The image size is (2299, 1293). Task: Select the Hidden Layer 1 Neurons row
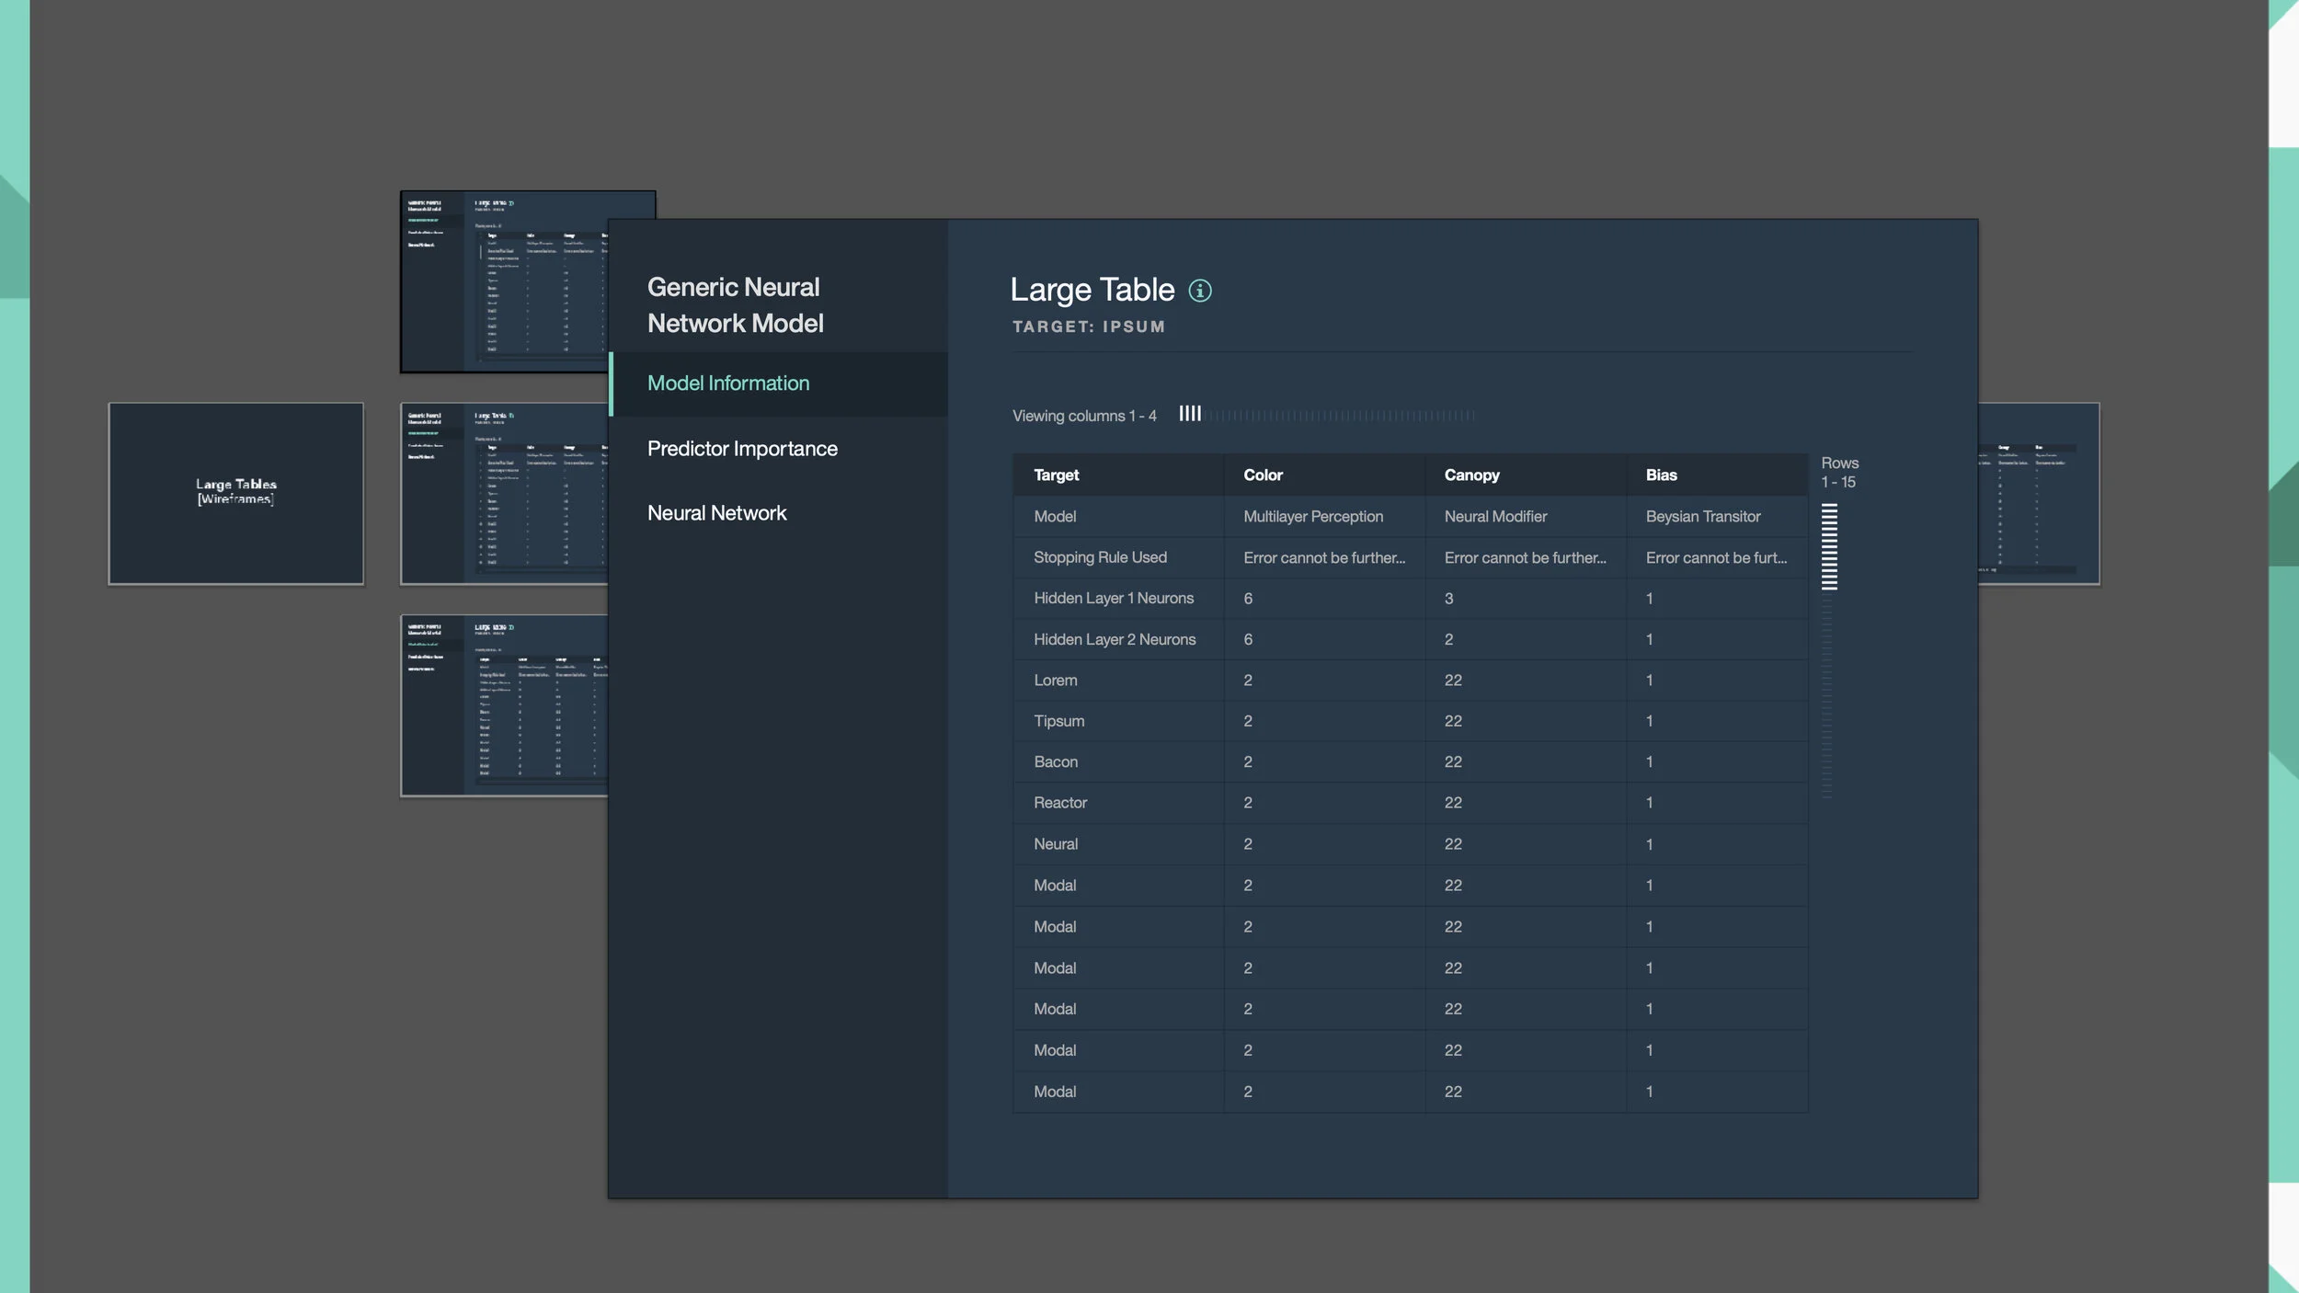click(x=1113, y=598)
